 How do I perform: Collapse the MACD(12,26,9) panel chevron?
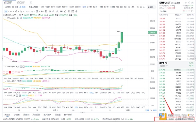5,67
